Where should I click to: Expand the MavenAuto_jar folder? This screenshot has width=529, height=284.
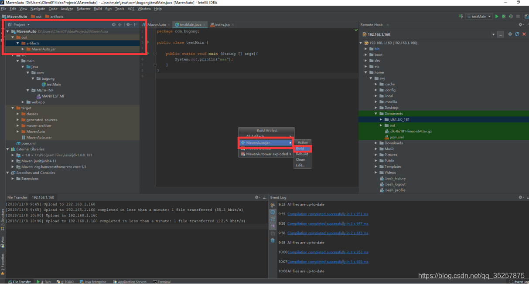pos(23,49)
